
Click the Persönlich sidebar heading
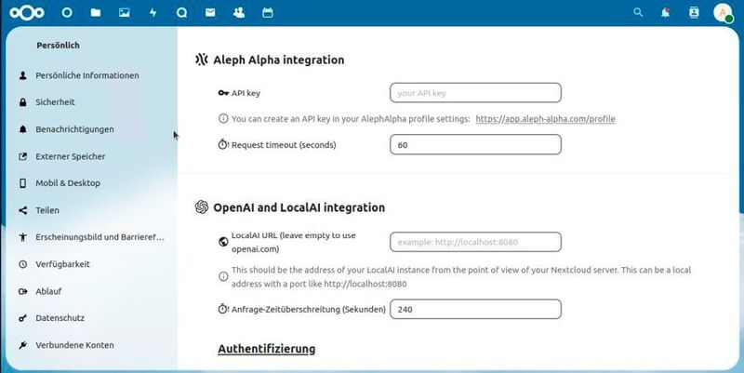[58, 45]
